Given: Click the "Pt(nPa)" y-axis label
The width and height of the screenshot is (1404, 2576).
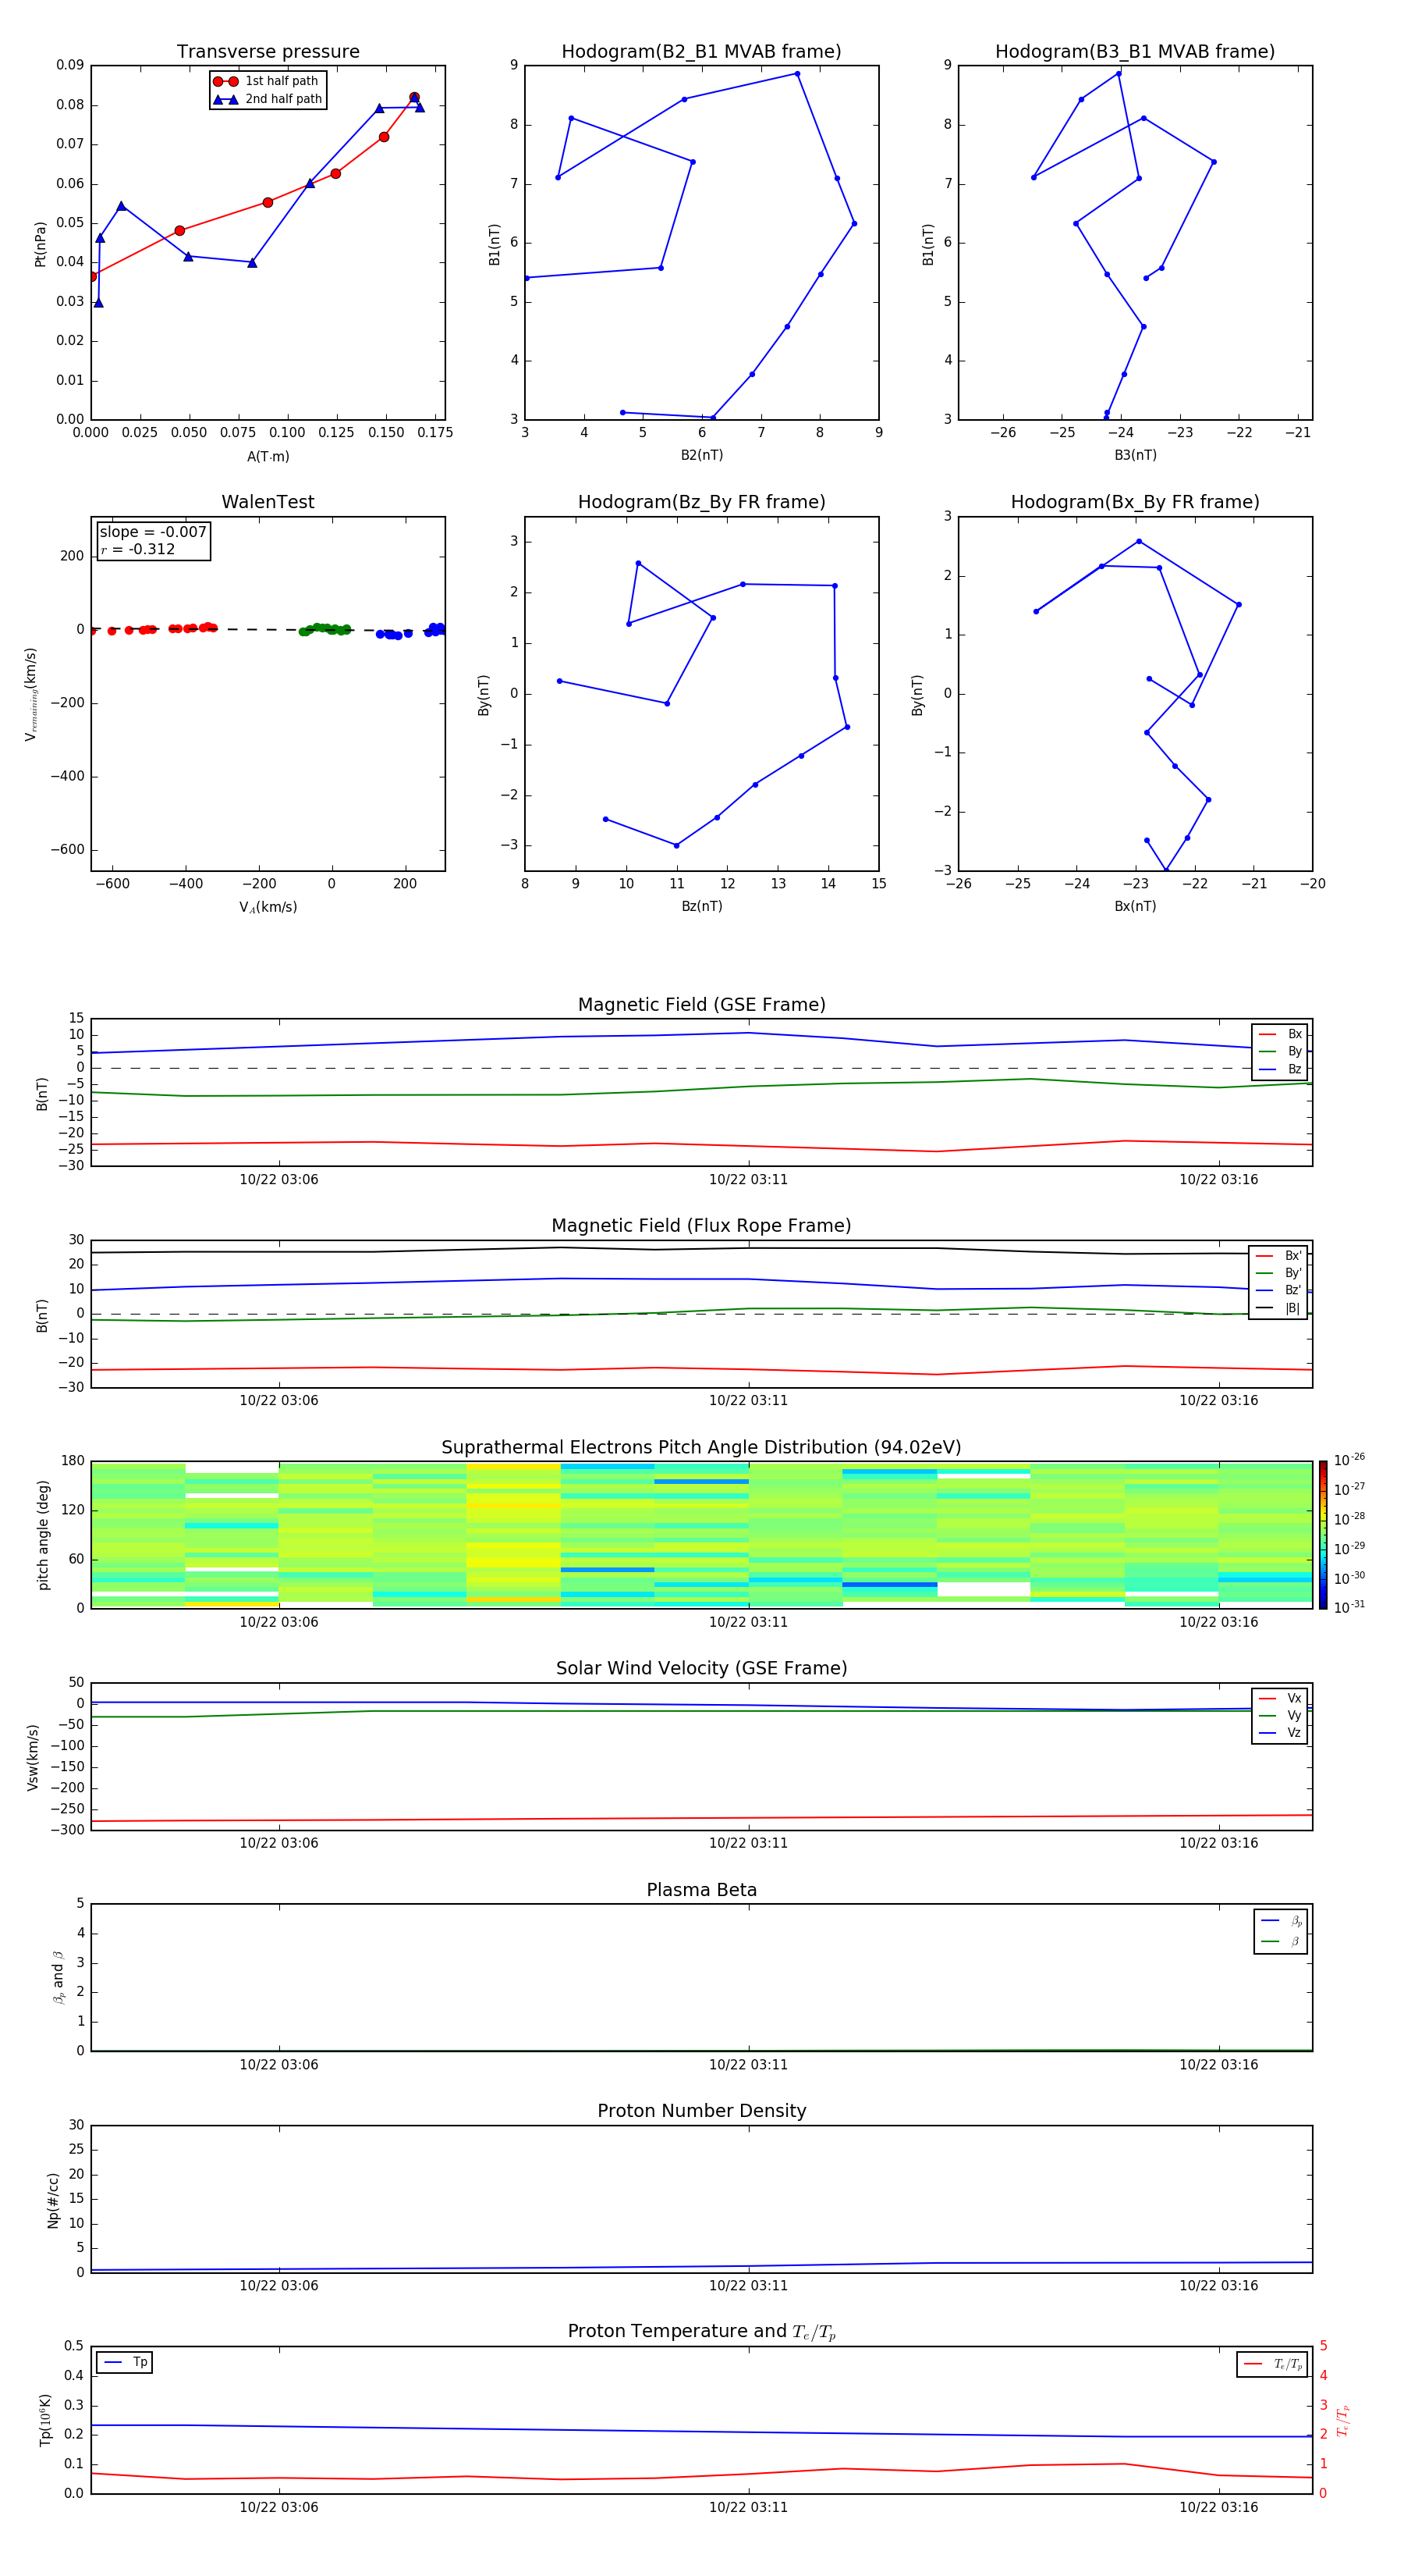Looking at the screenshot, I should [40, 243].
